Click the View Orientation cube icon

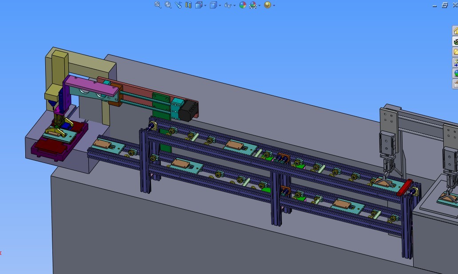point(199,5)
